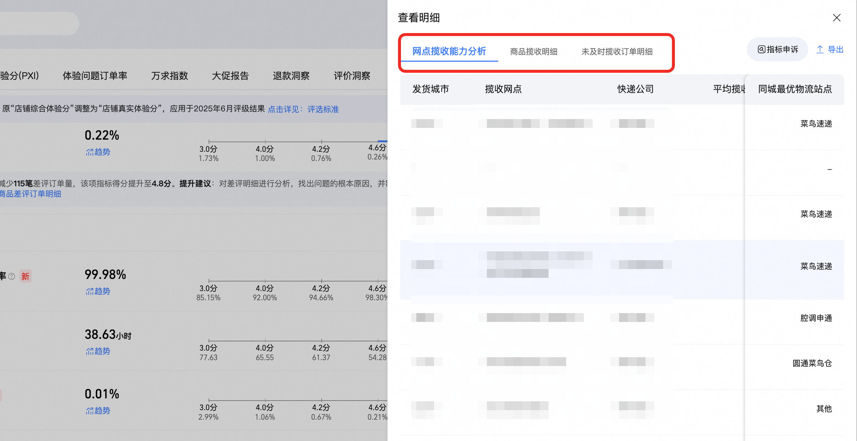Select 网点揽收能力分析 tab
This screenshot has width=857, height=441.
[449, 51]
